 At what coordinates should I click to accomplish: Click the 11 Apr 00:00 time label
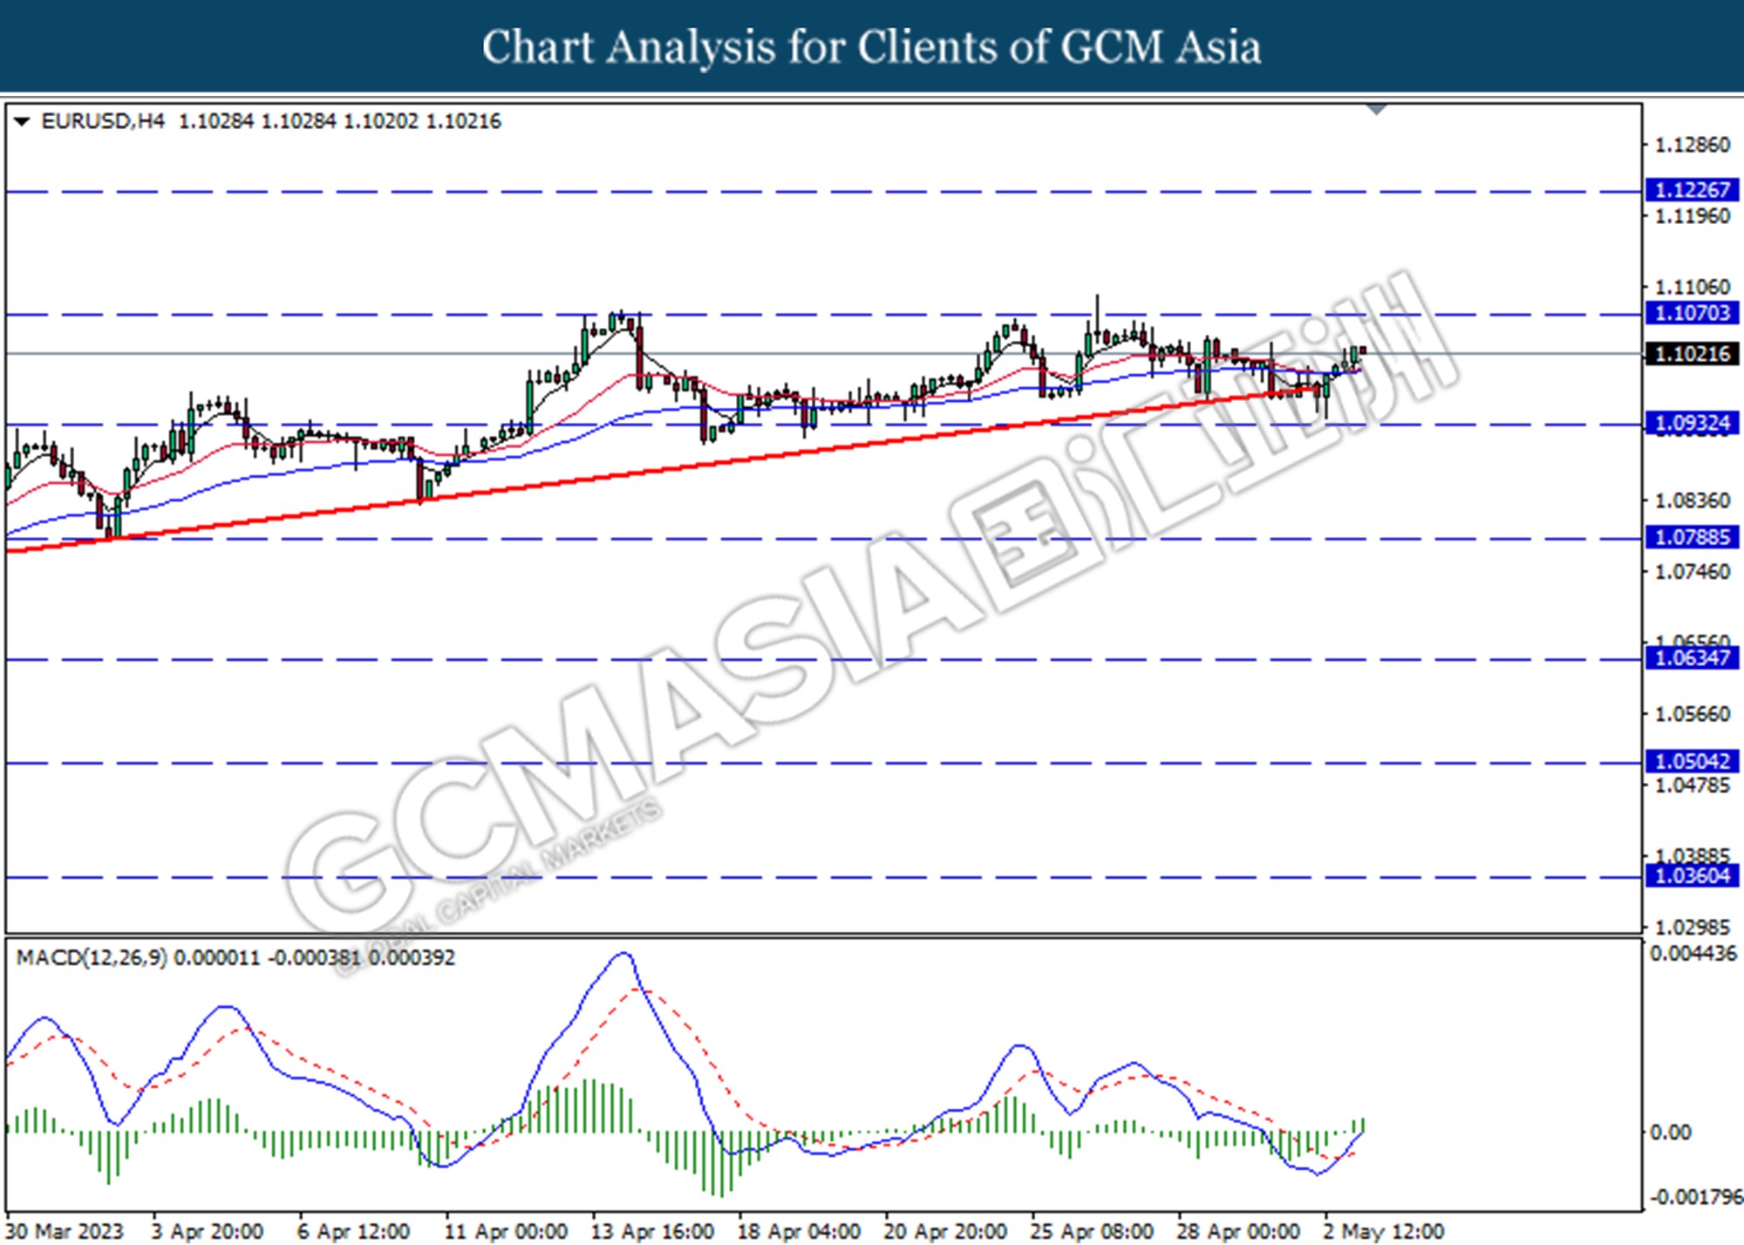[506, 1231]
